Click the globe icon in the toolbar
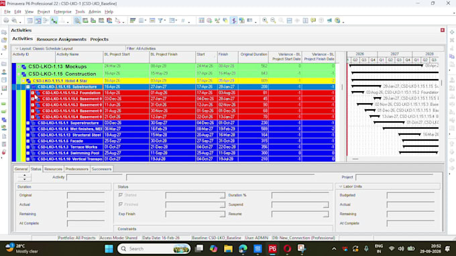The width and height of the screenshot is (456, 256). point(337,20)
